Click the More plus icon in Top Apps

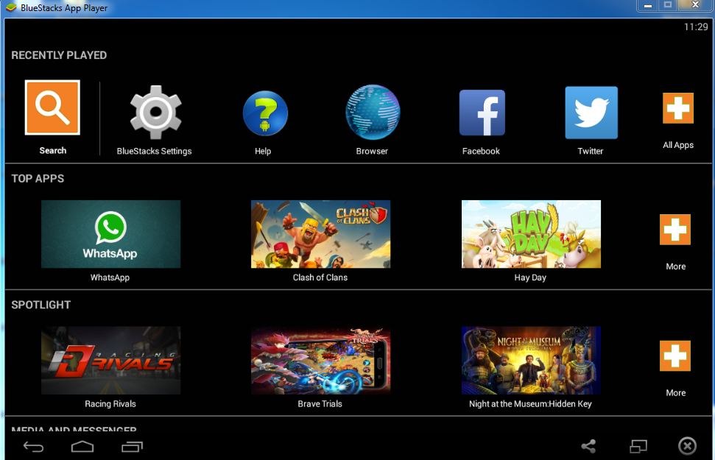(x=675, y=230)
